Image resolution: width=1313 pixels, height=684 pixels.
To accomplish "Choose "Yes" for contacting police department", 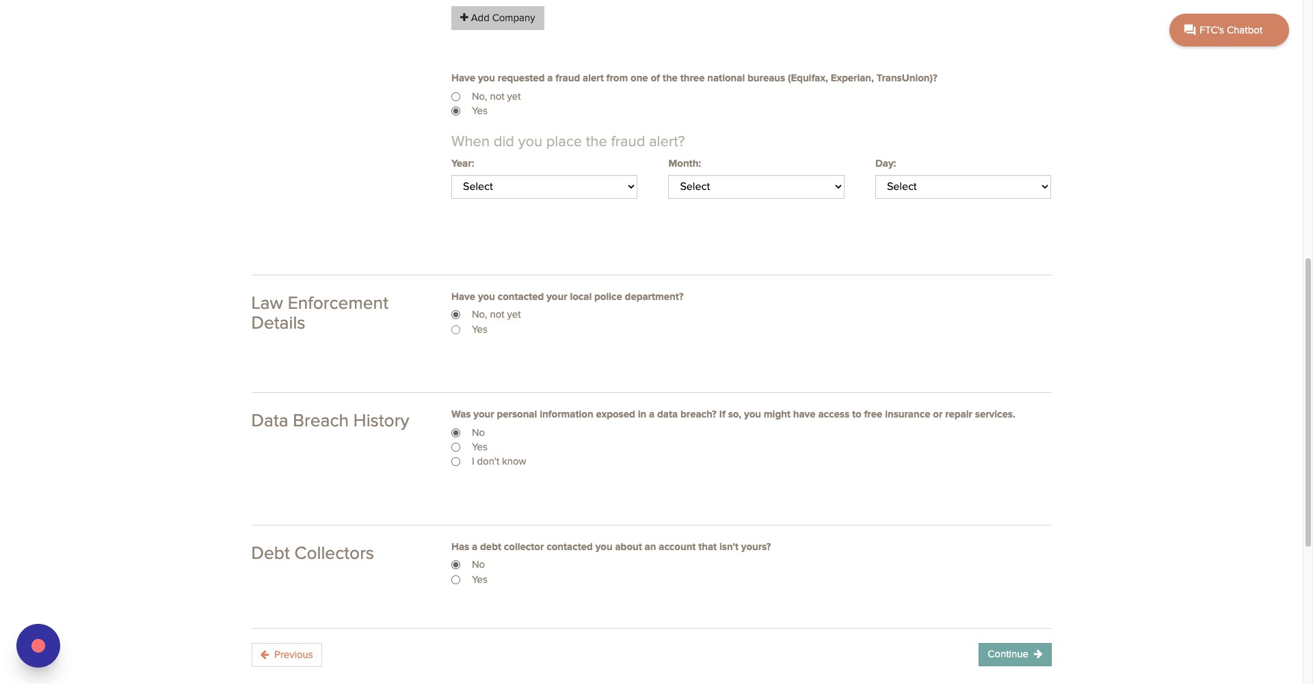I will (456, 330).
